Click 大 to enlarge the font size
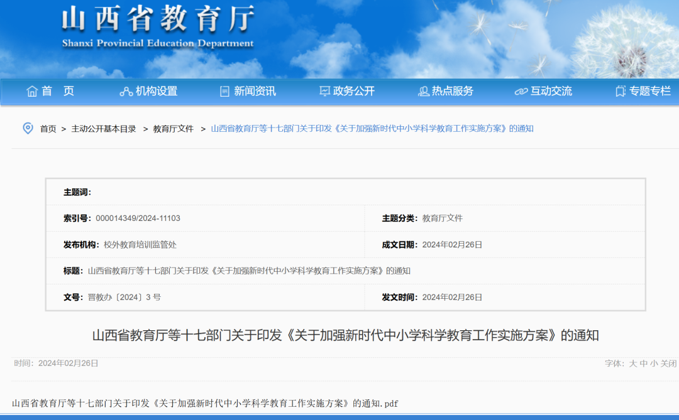Viewport: 679px width, 420px height. pyautogui.click(x=632, y=363)
